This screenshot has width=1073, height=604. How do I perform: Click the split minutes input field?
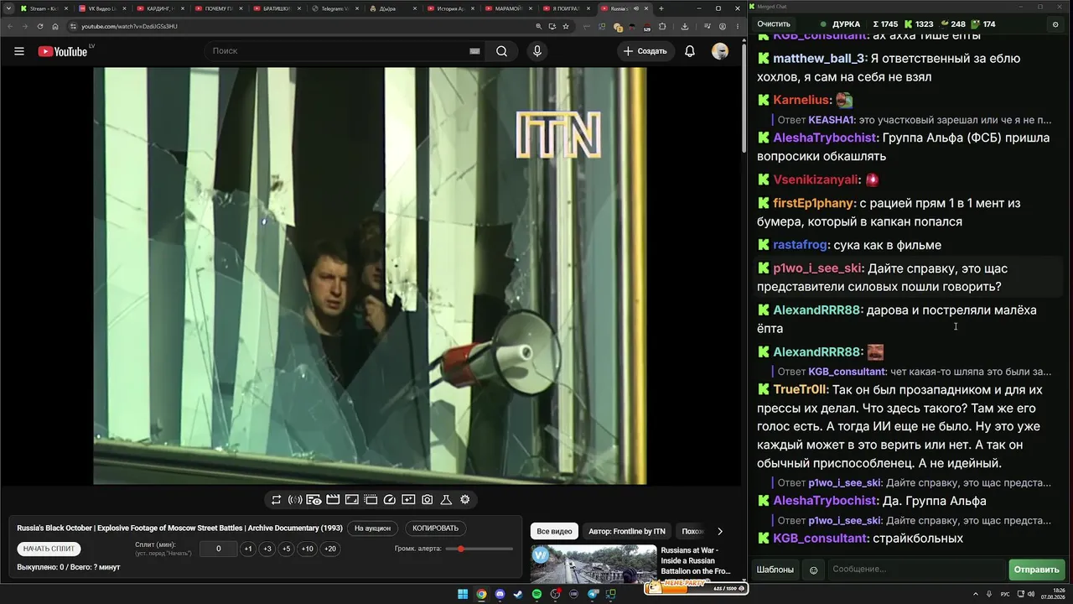pyautogui.click(x=219, y=549)
